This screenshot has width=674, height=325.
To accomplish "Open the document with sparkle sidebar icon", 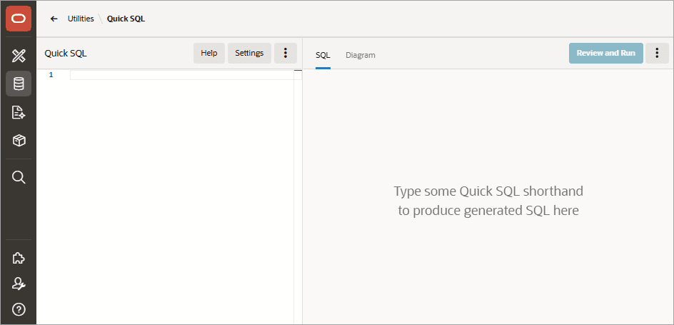I will click(19, 113).
